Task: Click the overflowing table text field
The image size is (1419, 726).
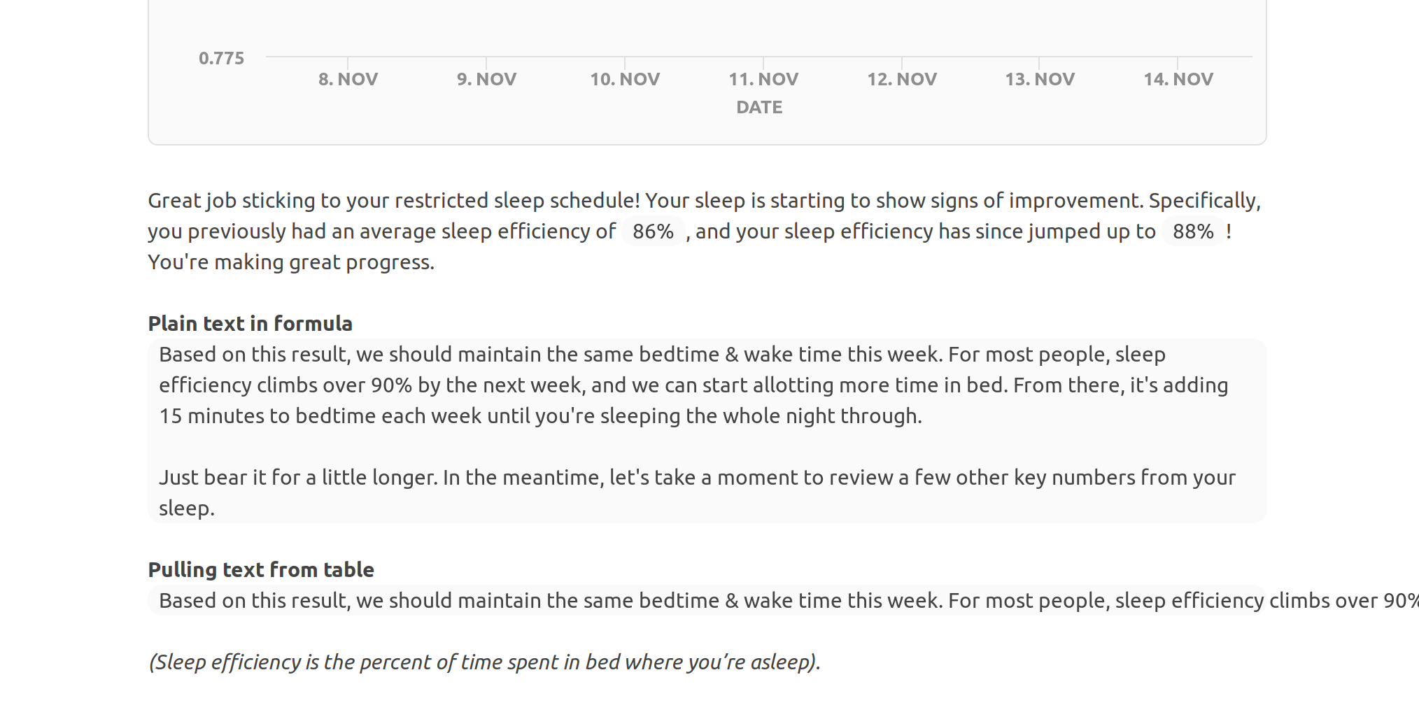Action: (707, 600)
